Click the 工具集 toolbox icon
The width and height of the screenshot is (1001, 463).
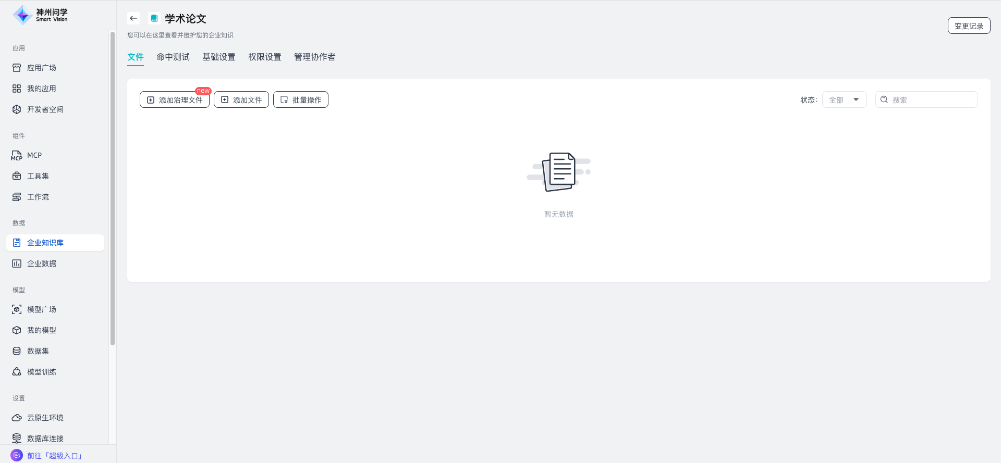point(17,176)
